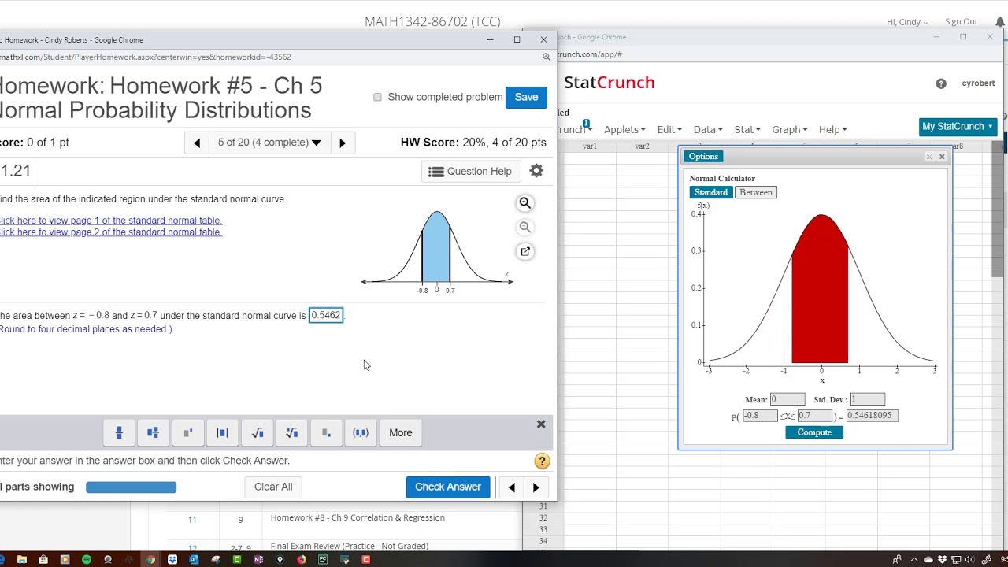Insert nth root template in palette
Screen dimensions: 1008x567
[291, 432]
